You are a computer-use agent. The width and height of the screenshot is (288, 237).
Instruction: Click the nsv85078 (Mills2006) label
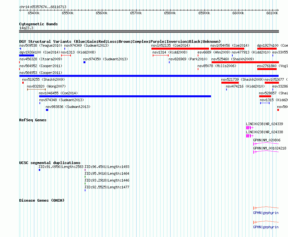(x=217, y=66)
